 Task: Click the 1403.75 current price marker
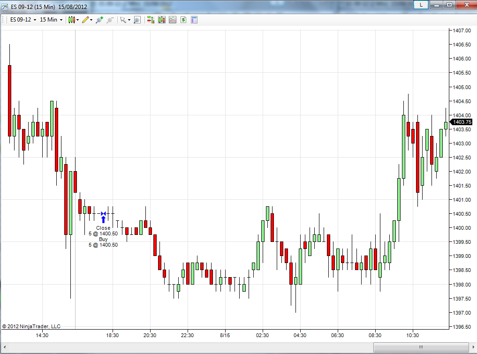coord(461,122)
